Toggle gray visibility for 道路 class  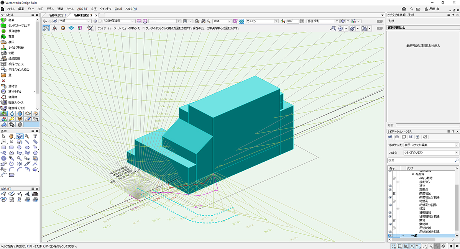tap(398, 209)
